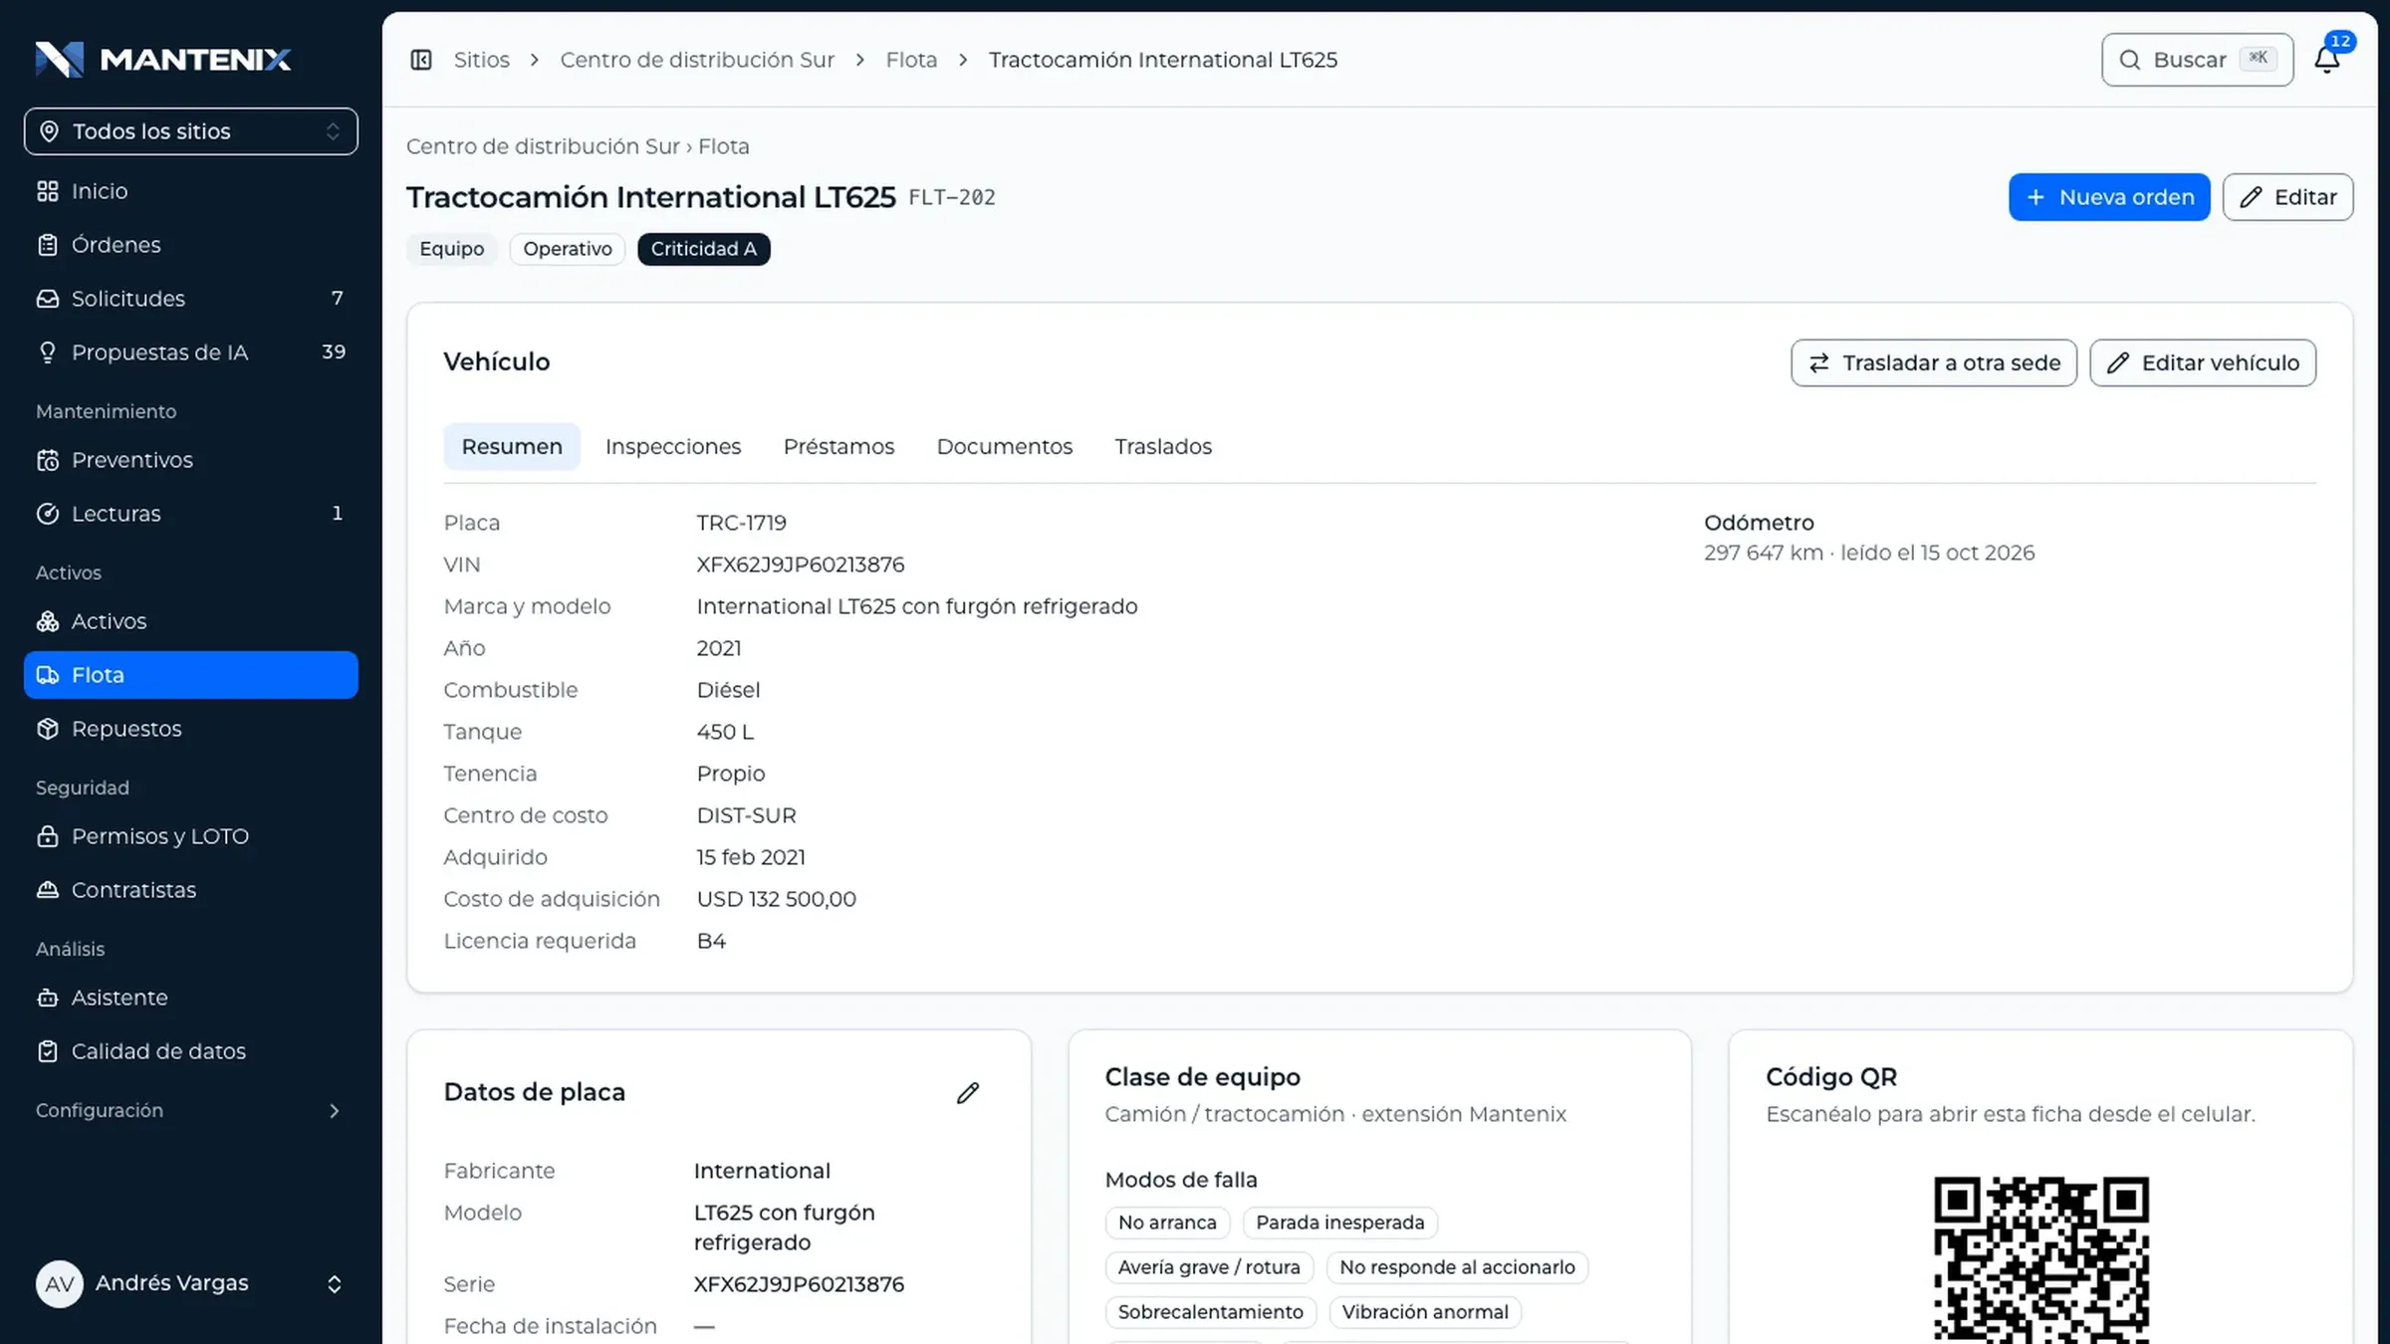2390x1344 pixels.
Task: Expand the Configuración section
Action: click(x=191, y=1111)
